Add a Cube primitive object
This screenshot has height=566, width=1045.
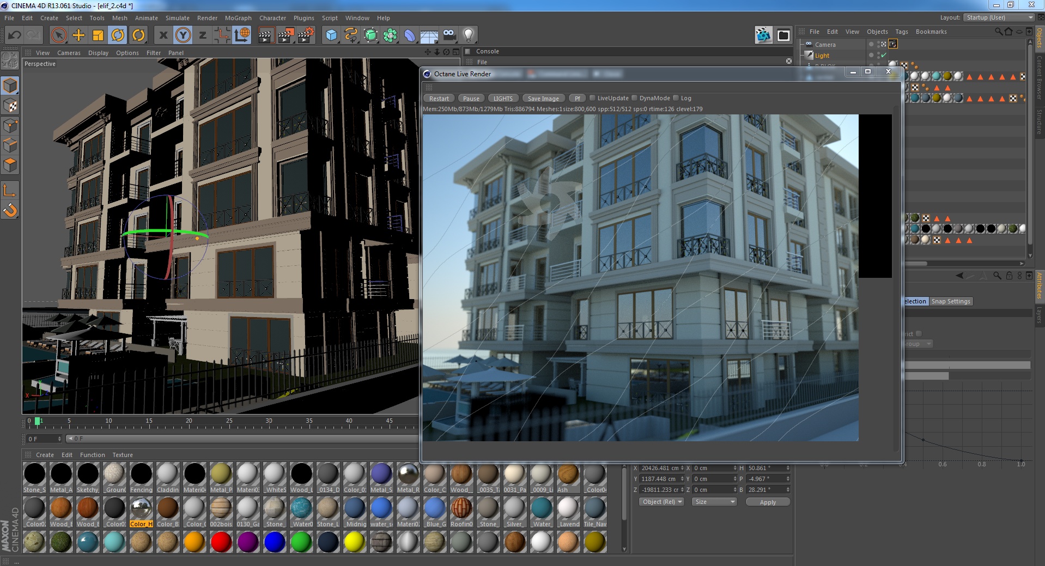[331, 35]
